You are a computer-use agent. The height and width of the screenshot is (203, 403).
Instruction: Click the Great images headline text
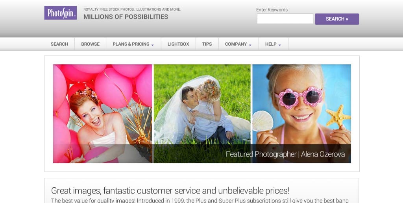tap(170, 191)
